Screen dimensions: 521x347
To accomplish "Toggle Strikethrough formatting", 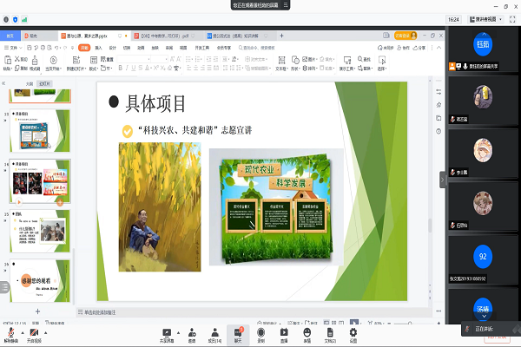I will click(140, 68).
